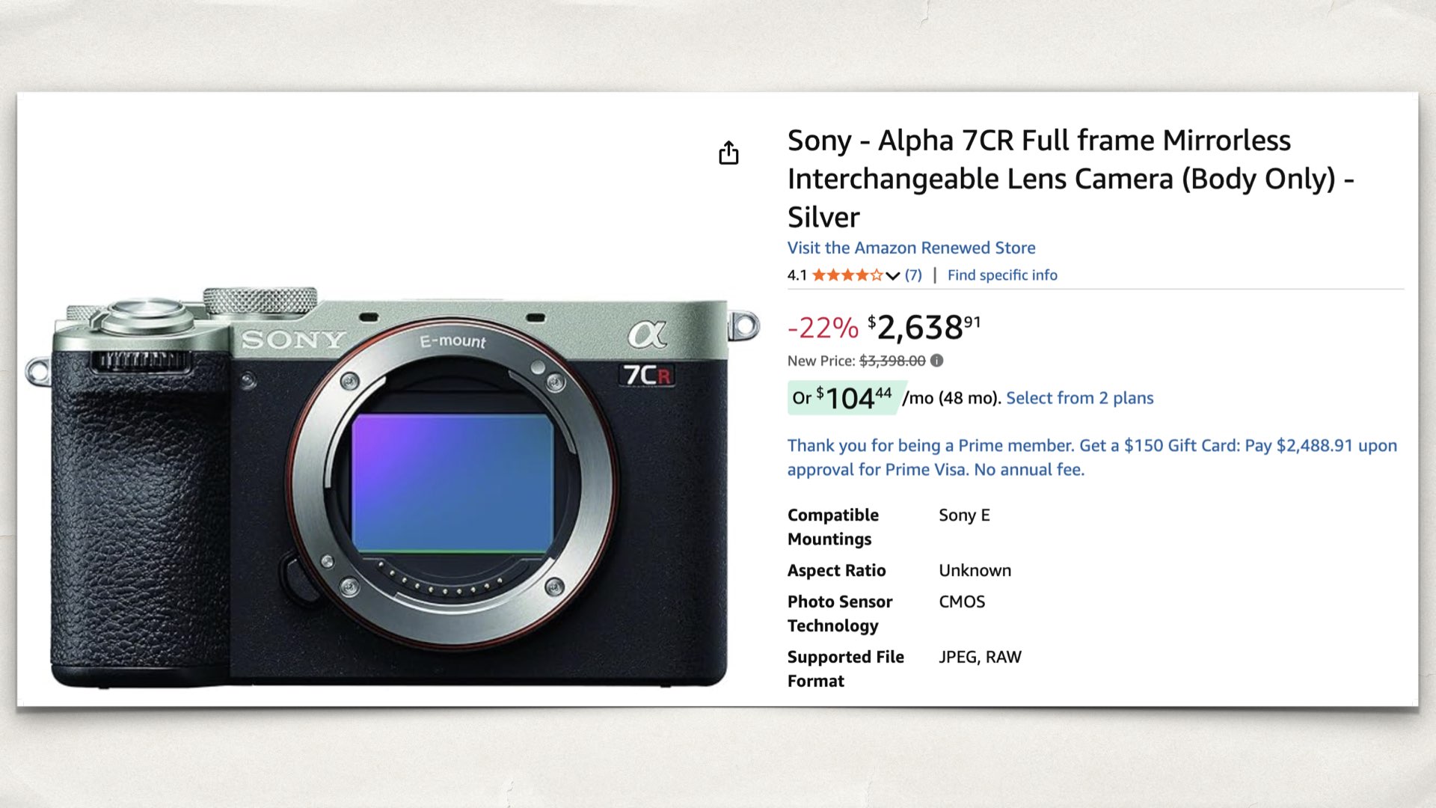This screenshot has width=1436, height=808.
Task: Visit the Amazon Renewed Store
Action: coord(910,248)
